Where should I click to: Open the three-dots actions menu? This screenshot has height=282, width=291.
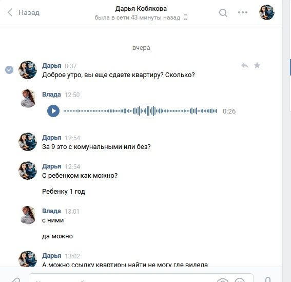[x=243, y=12]
